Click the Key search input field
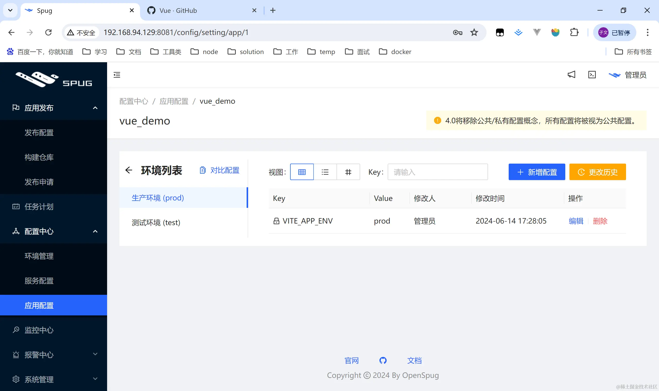The height and width of the screenshot is (391, 659). [438, 172]
